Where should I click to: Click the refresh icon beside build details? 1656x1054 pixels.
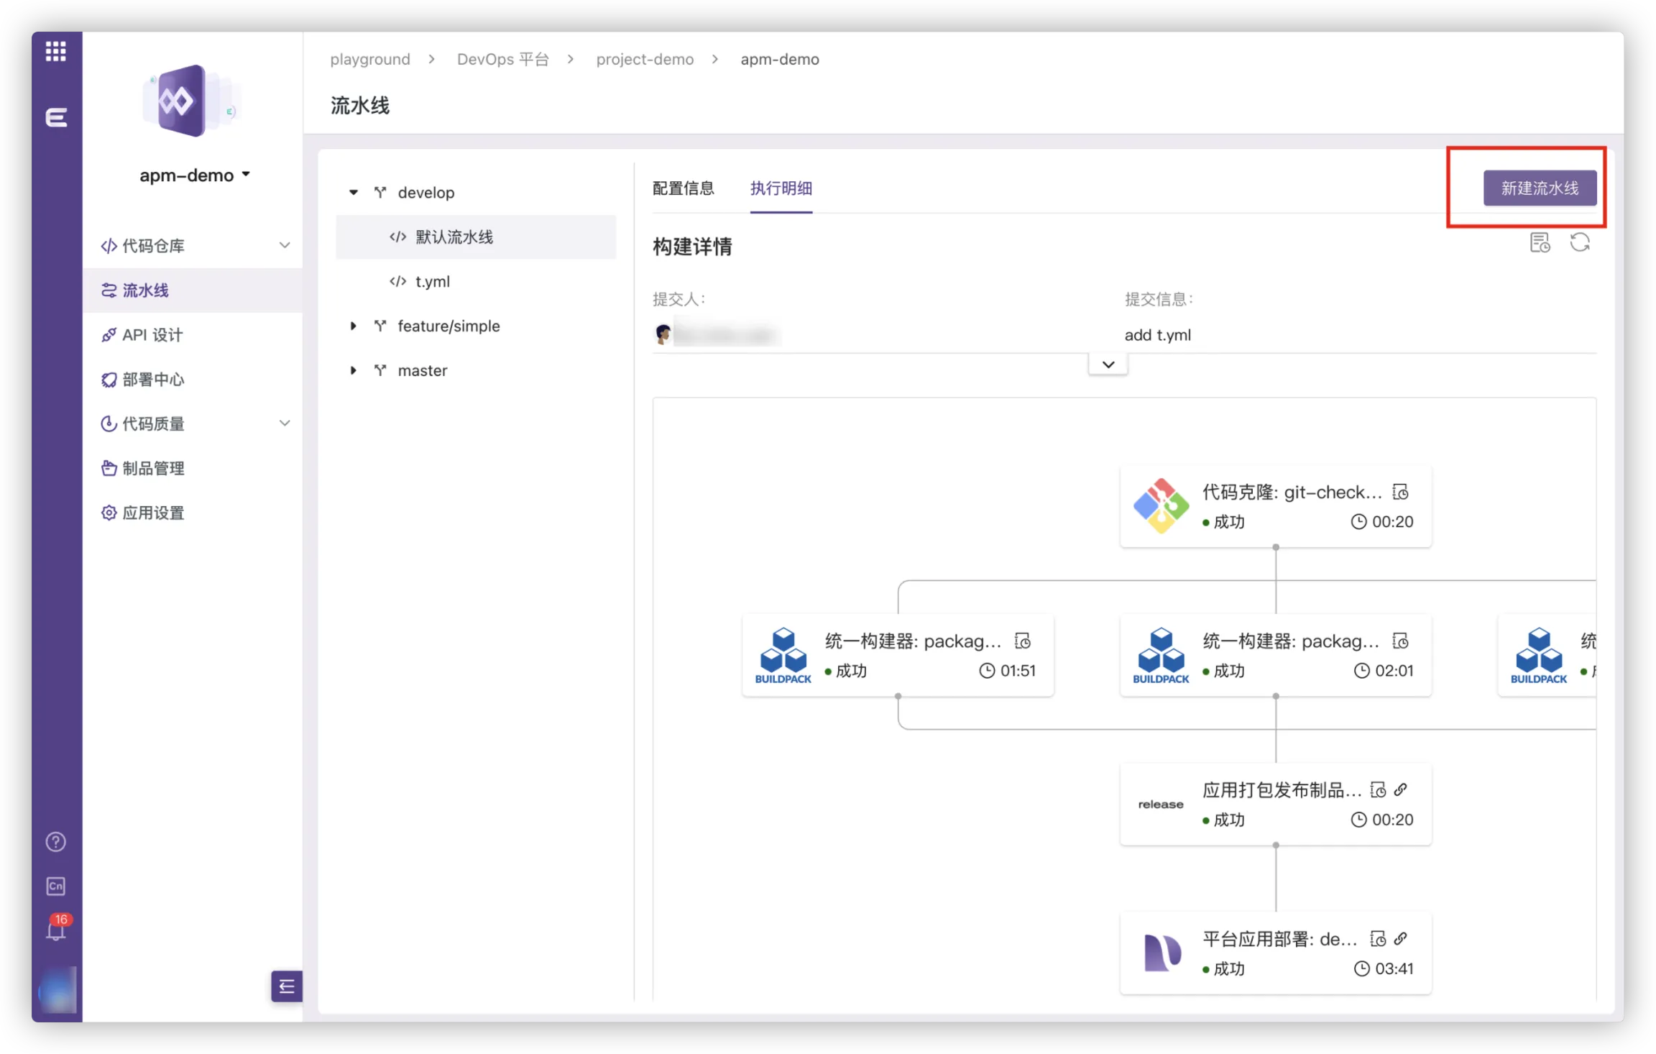[1579, 243]
